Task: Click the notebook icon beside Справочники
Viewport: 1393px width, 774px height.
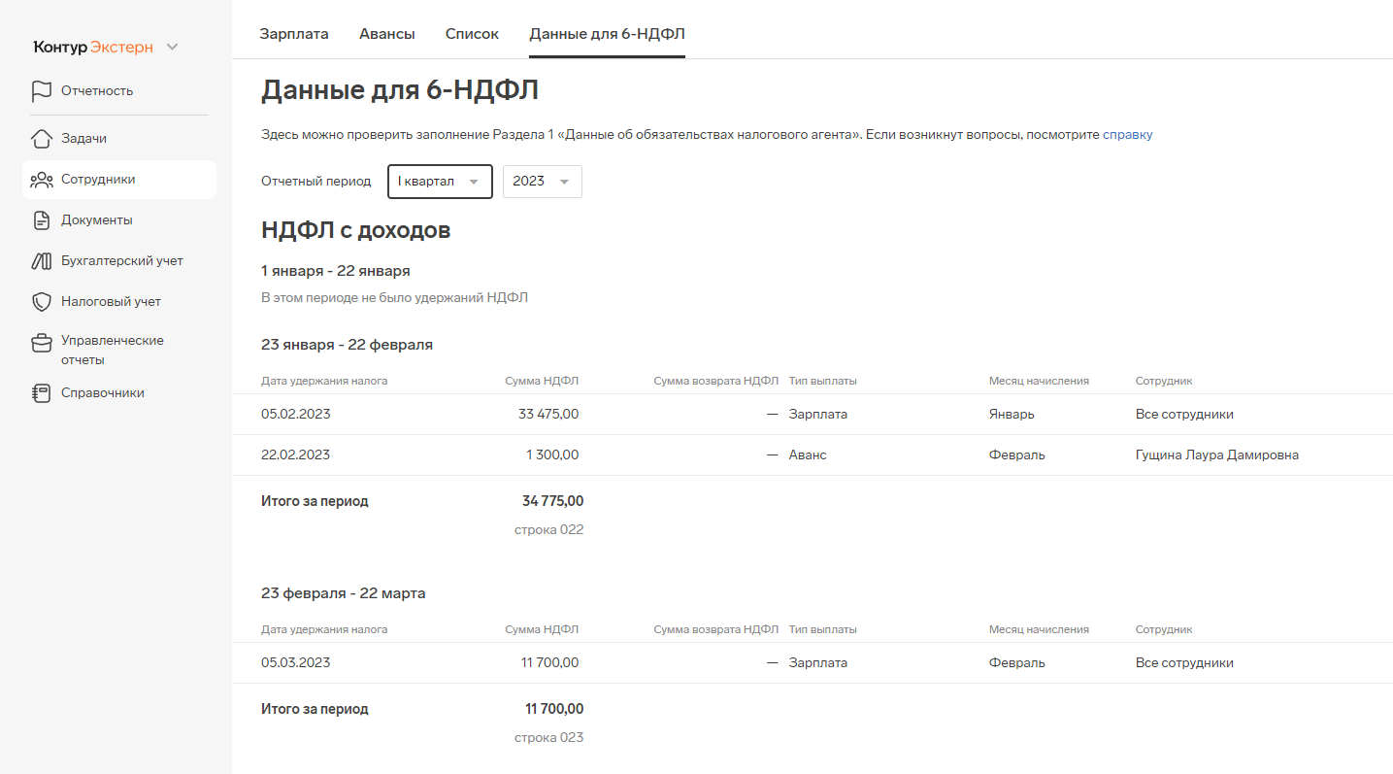Action: point(41,393)
